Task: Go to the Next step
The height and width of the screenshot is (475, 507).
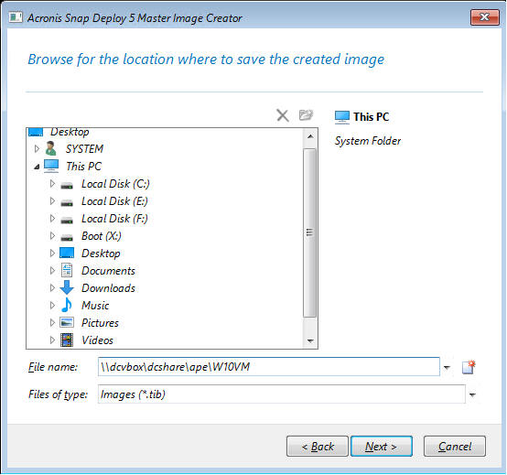Action: pyautogui.click(x=382, y=447)
